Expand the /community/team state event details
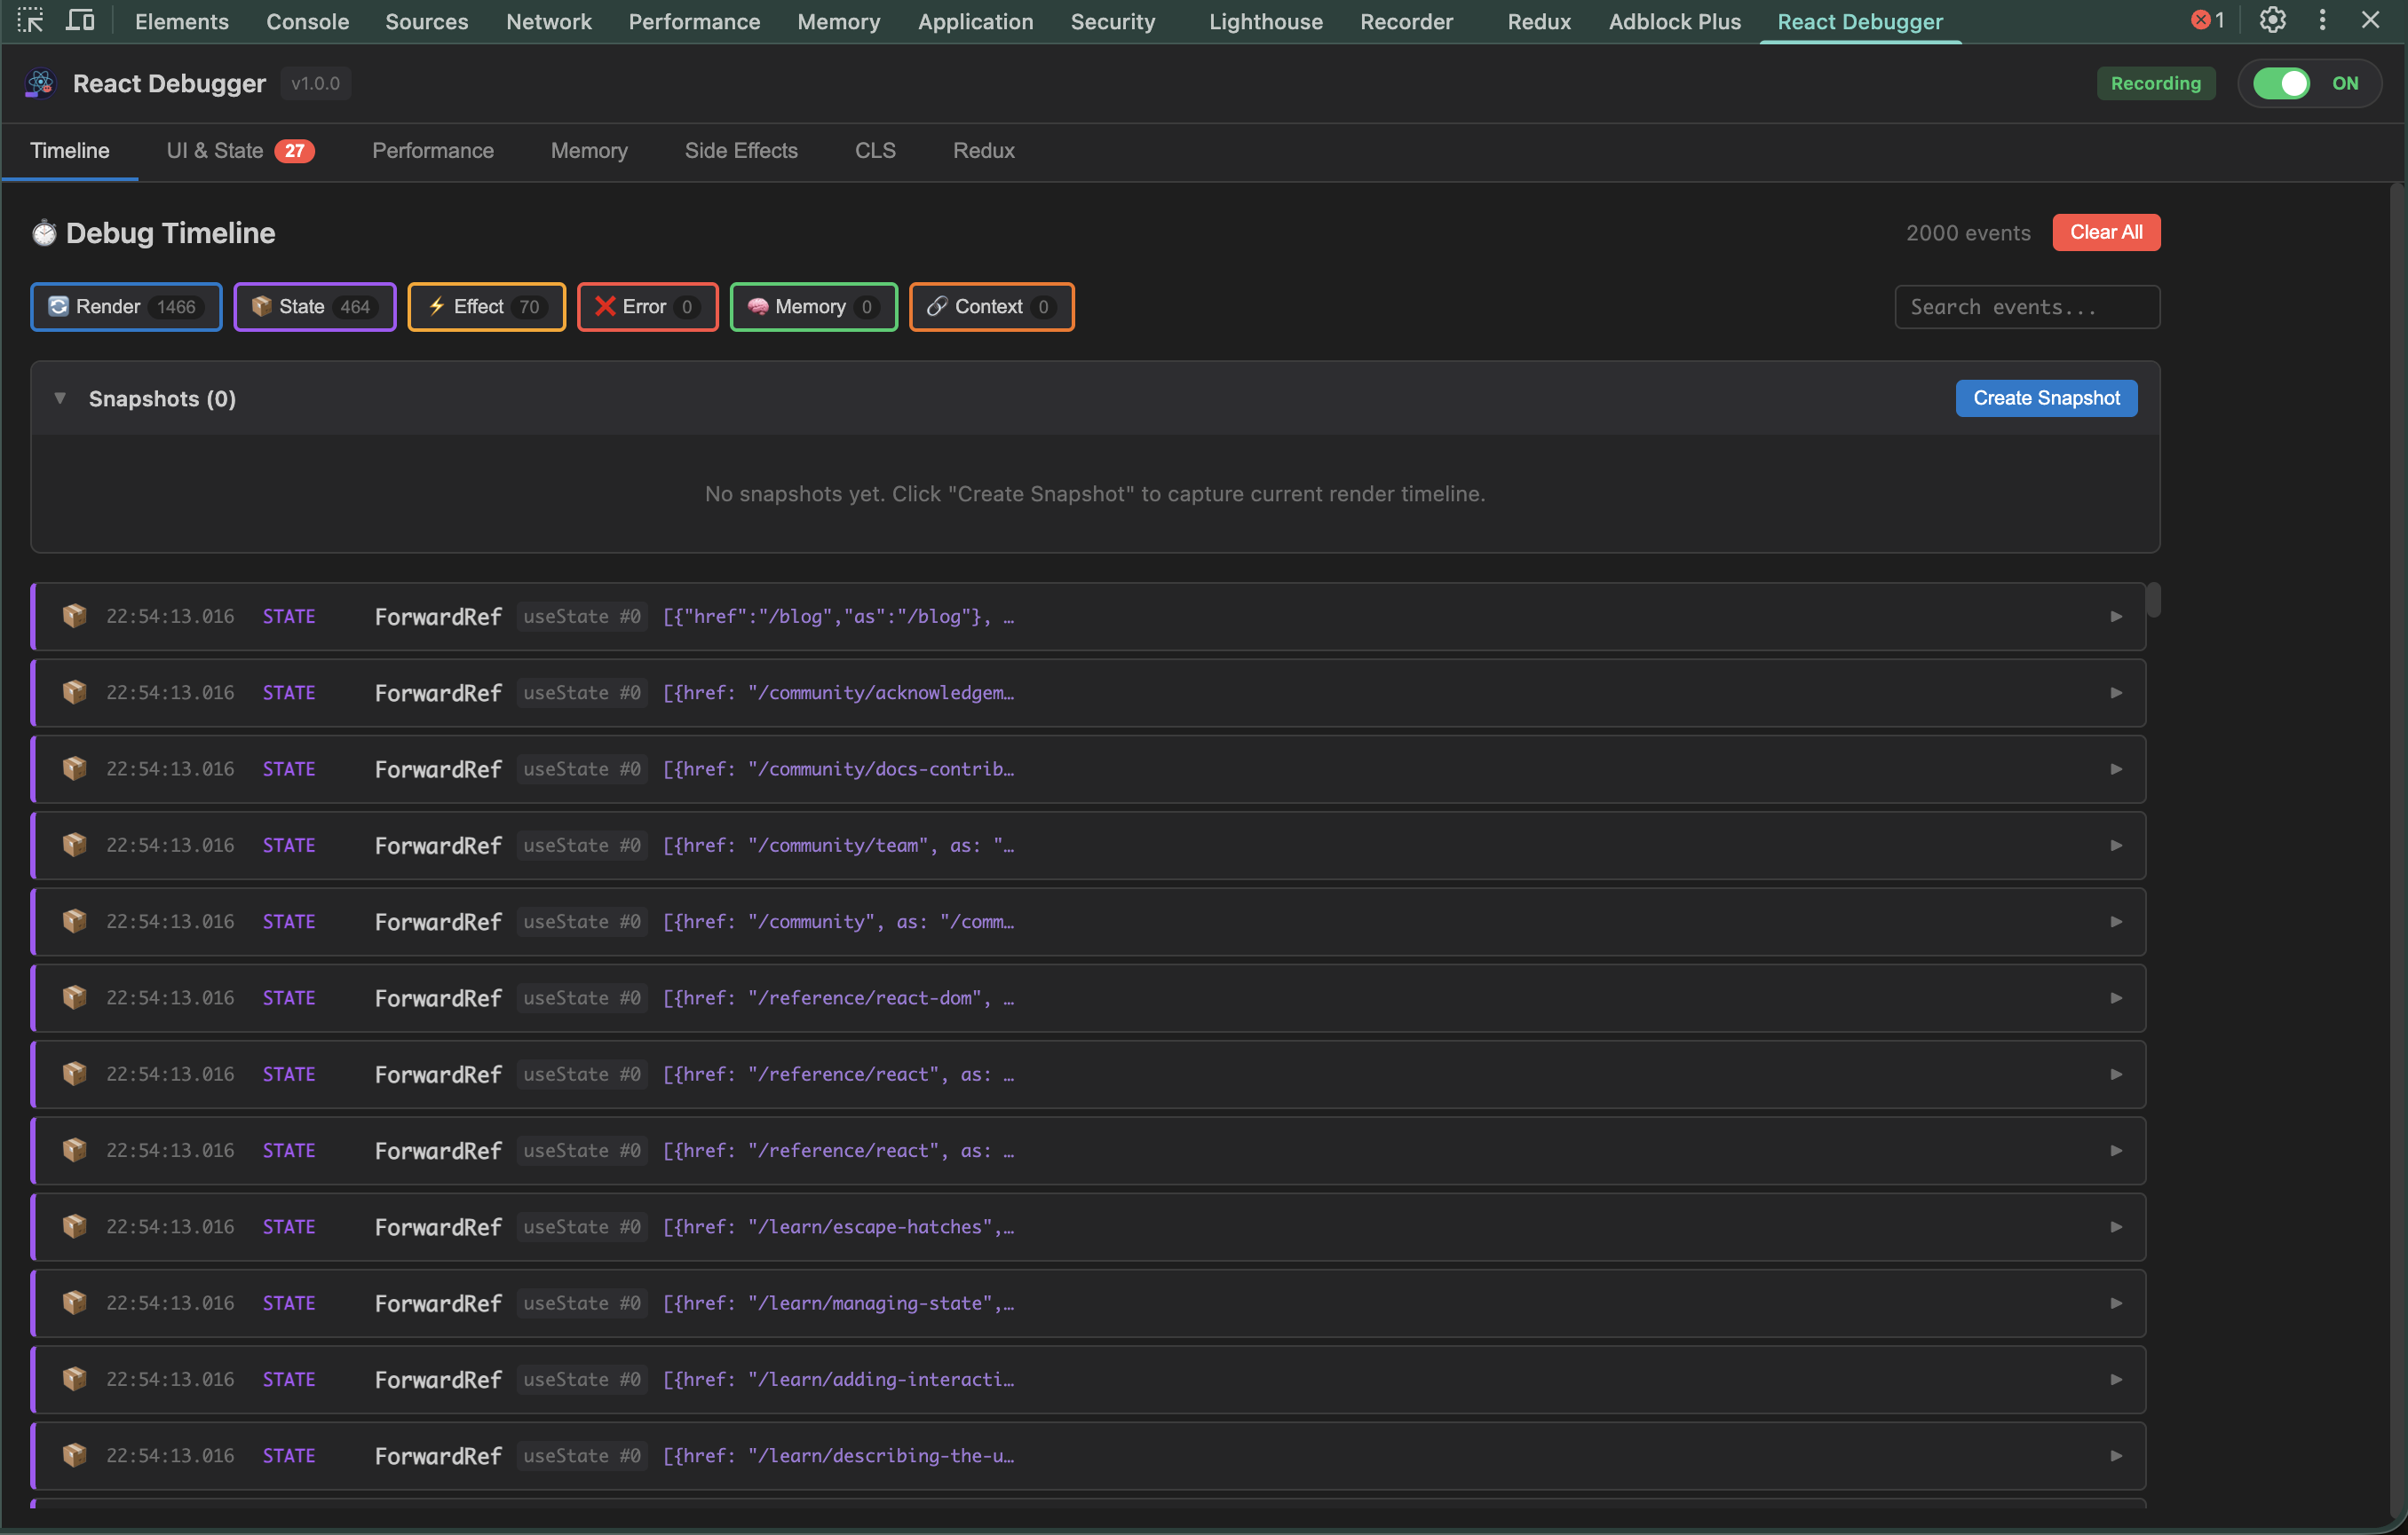Viewport: 2408px width, 1535px height. coord(2116,845)
